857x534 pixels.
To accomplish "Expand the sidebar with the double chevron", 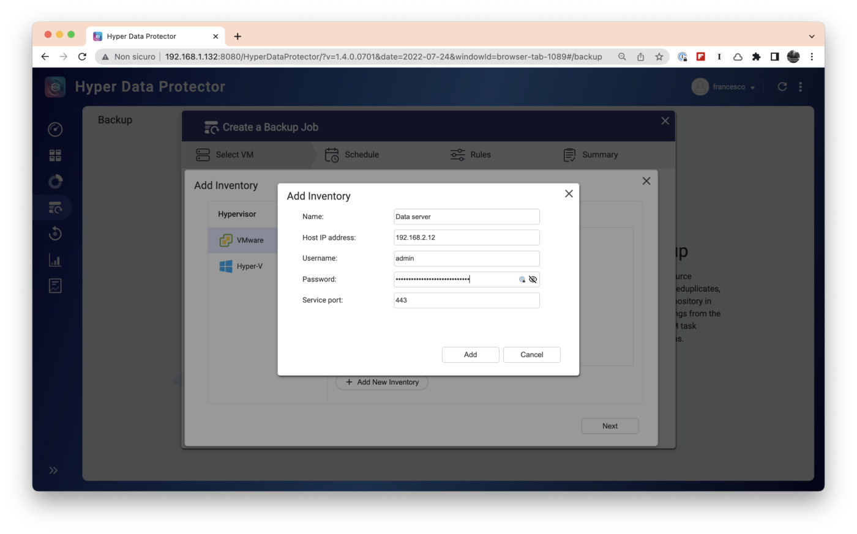I will [53, 470].
